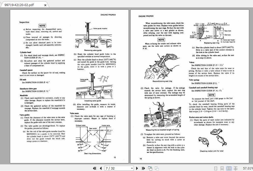Switch to continuous facing pages layout
Screen dimensions: 253x171
pos(236,168)
